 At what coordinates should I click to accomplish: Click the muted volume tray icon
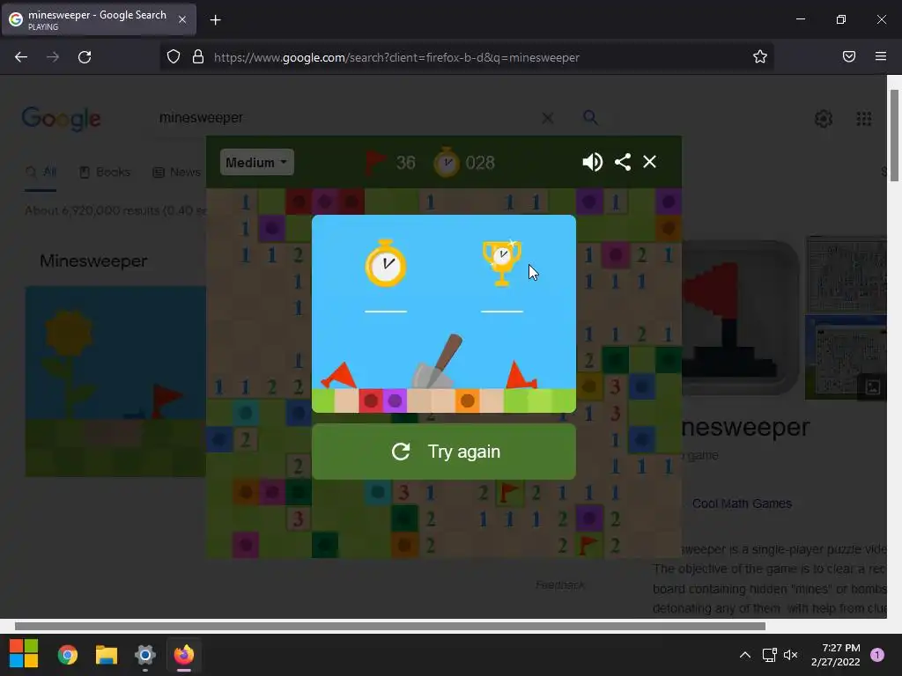point(791,655)
